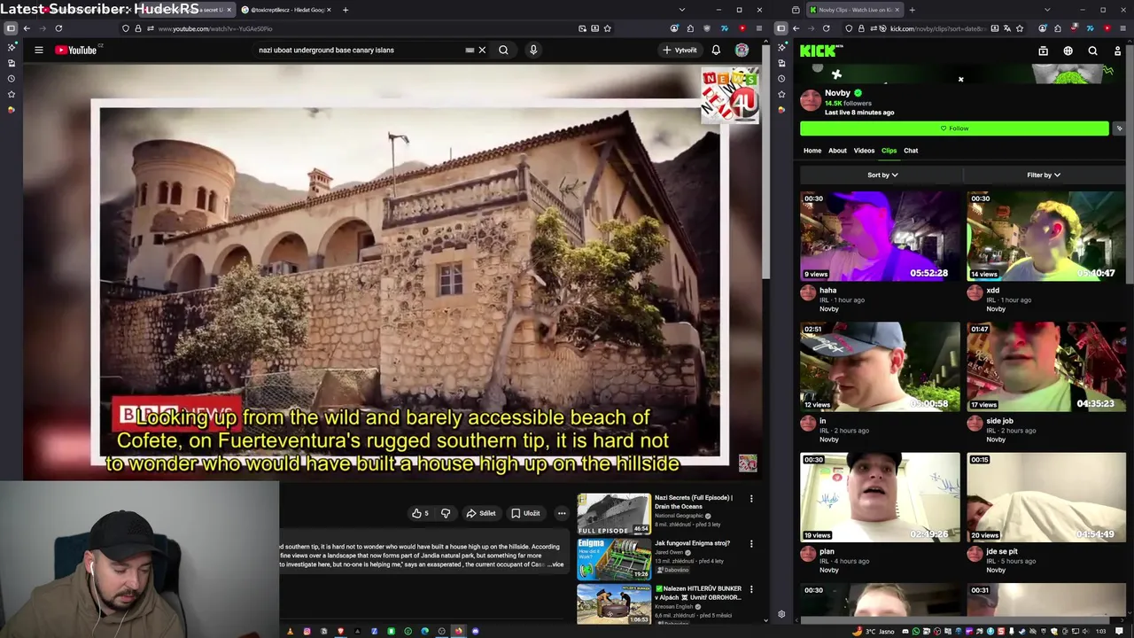1134x638 pixels.
Task: Click Novby channel avatar
Action: pyautogui.click(x=811, y=99)
